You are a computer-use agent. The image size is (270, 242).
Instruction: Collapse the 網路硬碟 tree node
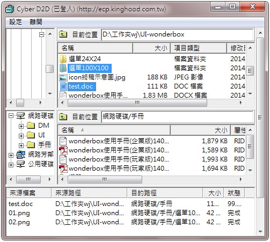[x=11, y=116]
